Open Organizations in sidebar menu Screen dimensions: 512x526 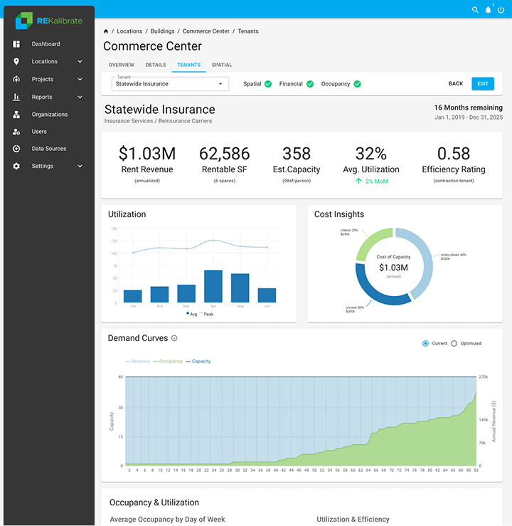[x=50, y=115]
